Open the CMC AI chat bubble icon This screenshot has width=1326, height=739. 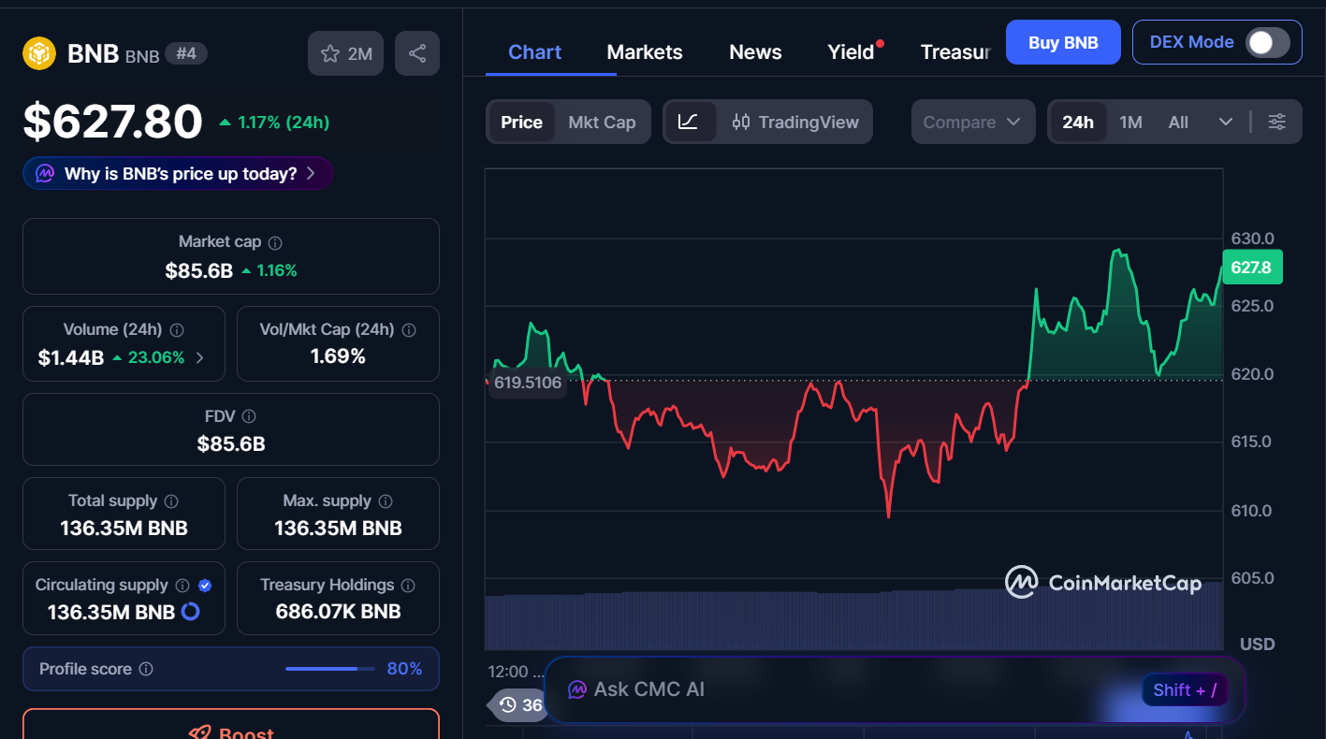576,689
